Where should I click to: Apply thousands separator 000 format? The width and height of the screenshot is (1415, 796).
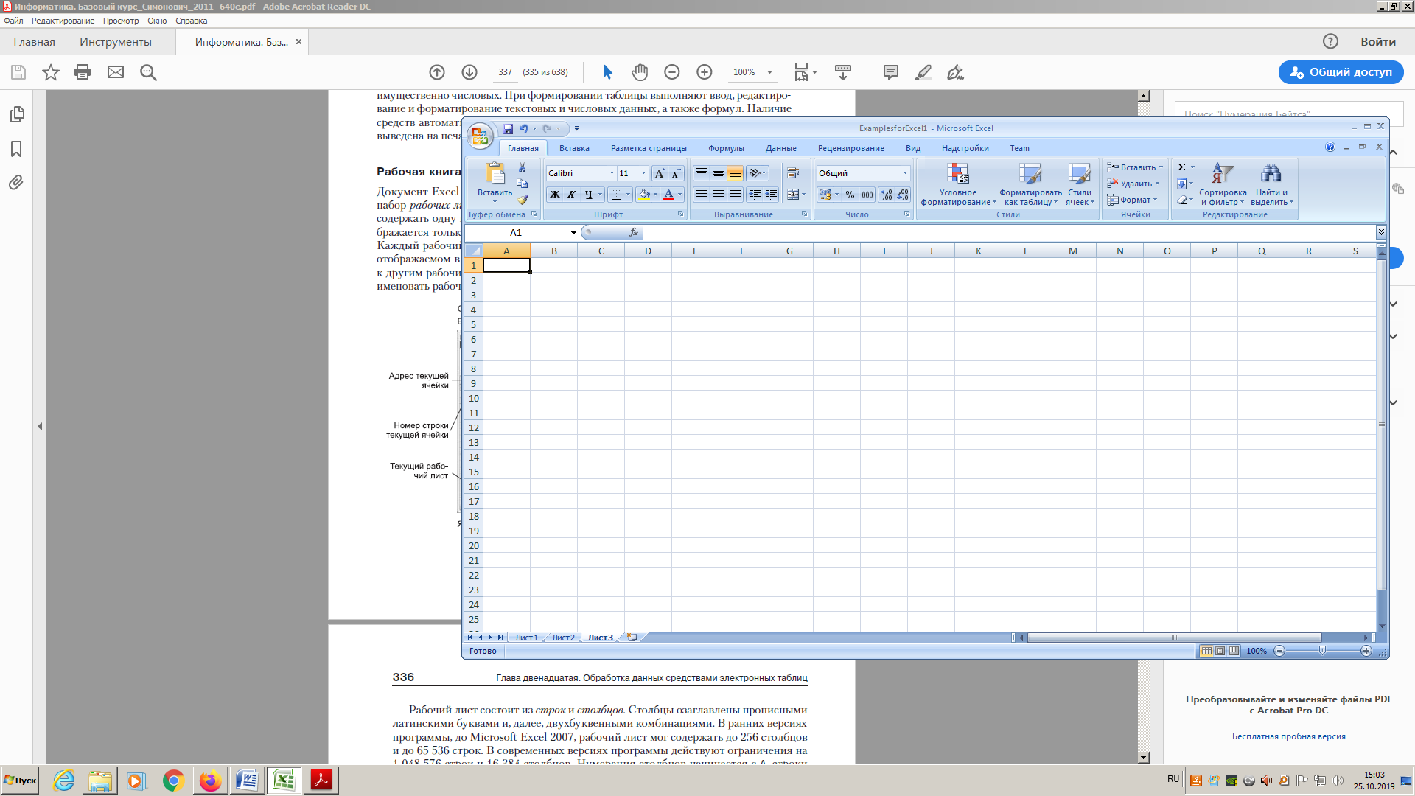867,195
